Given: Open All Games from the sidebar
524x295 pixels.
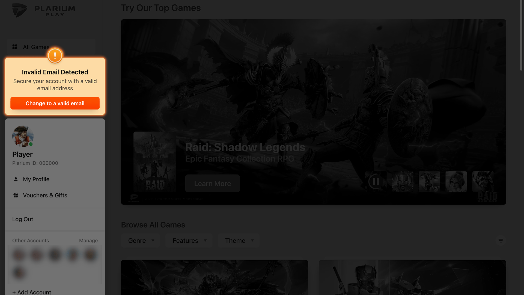Looking at the screenshot, I should (51, 47).
